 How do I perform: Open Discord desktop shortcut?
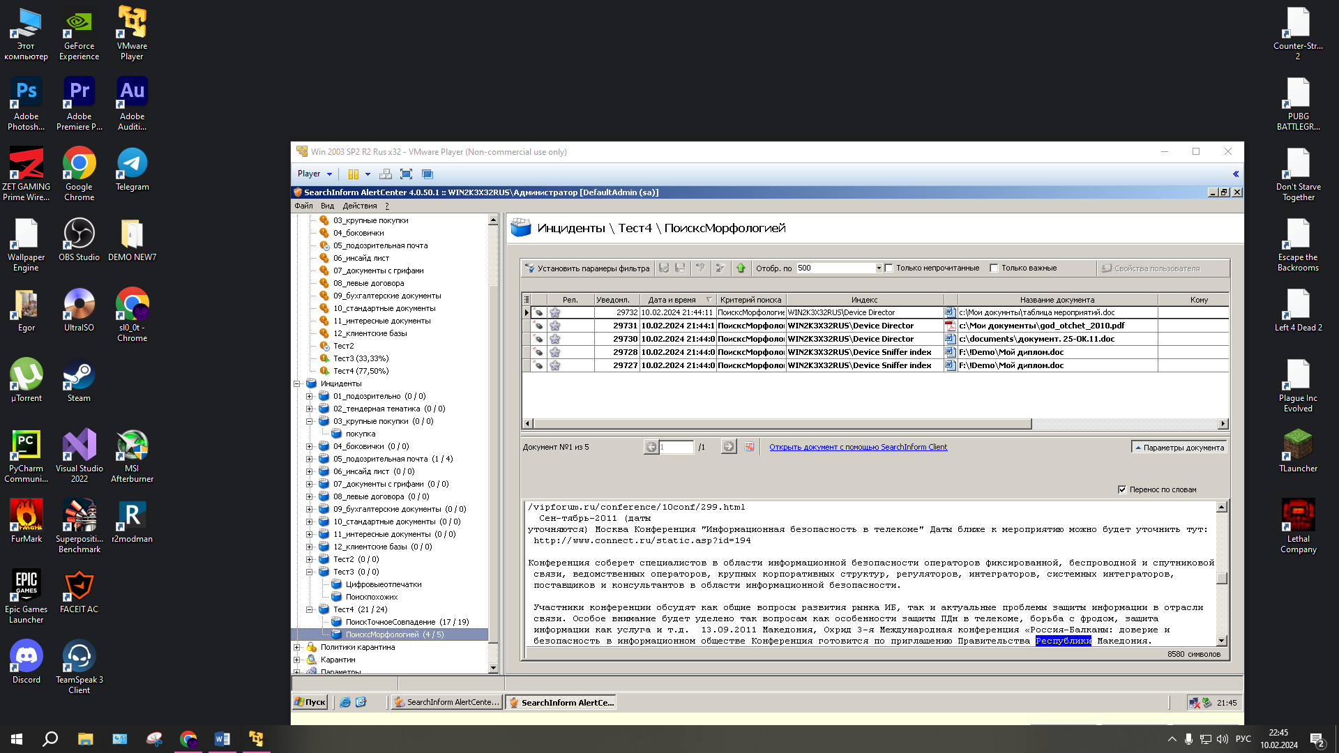tap(27, 662)
